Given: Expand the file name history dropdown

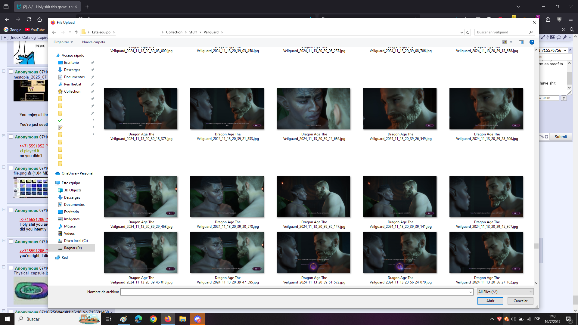Looking at the screenshot, I should click(471, 292).
